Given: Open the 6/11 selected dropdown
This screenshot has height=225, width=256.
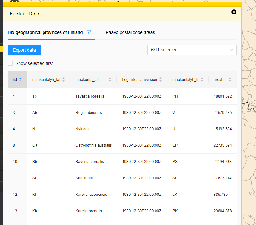Looking at the screenshot, I should pos(192,50).
